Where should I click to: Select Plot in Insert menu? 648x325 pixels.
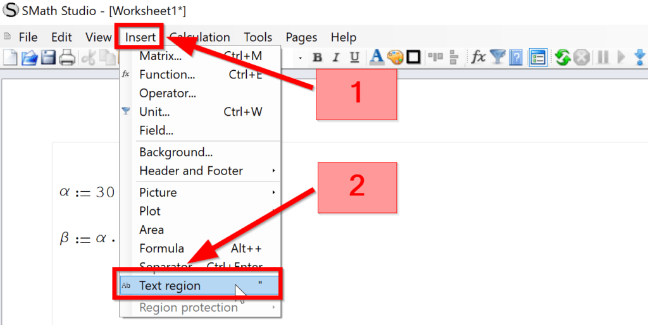pyautogui.click(x=201, y=211)
